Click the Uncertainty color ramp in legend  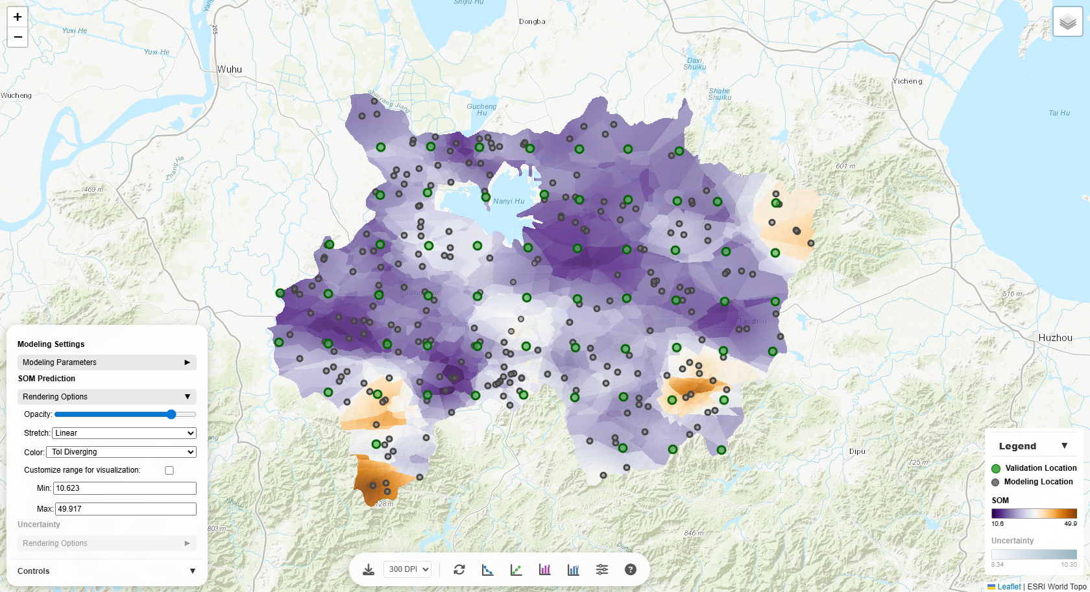click(1034, 554)
